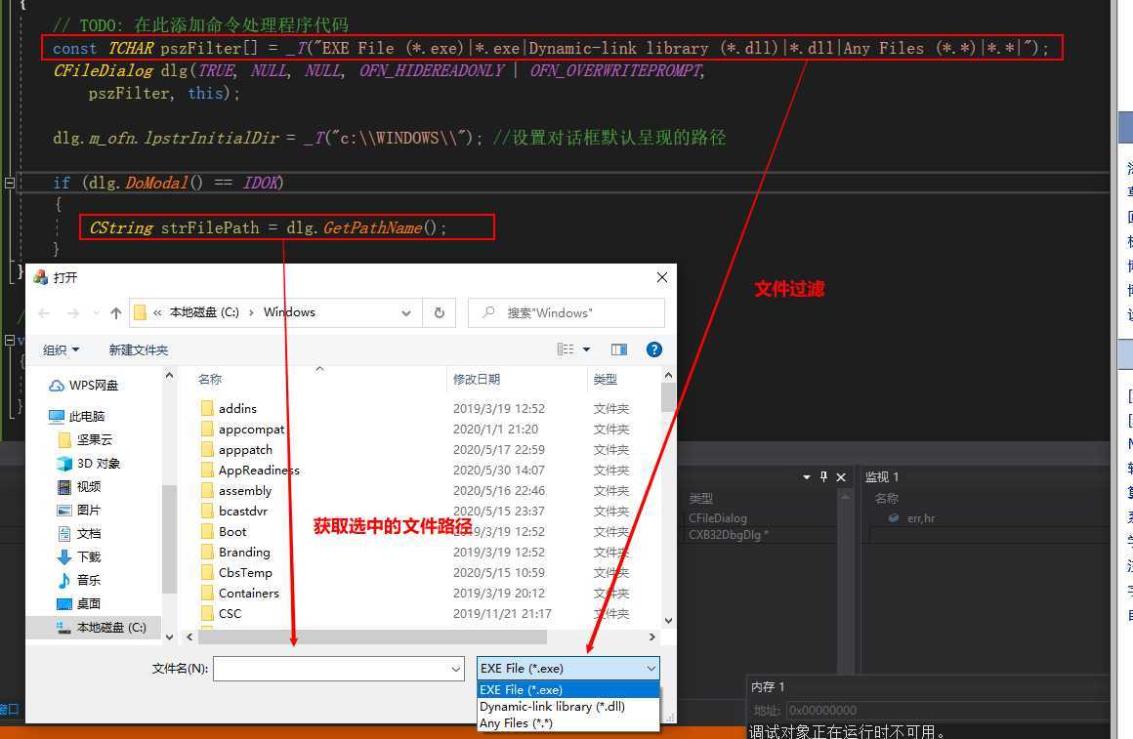Go forward in the file dialog
The image size is (1133, 739).
73,312
